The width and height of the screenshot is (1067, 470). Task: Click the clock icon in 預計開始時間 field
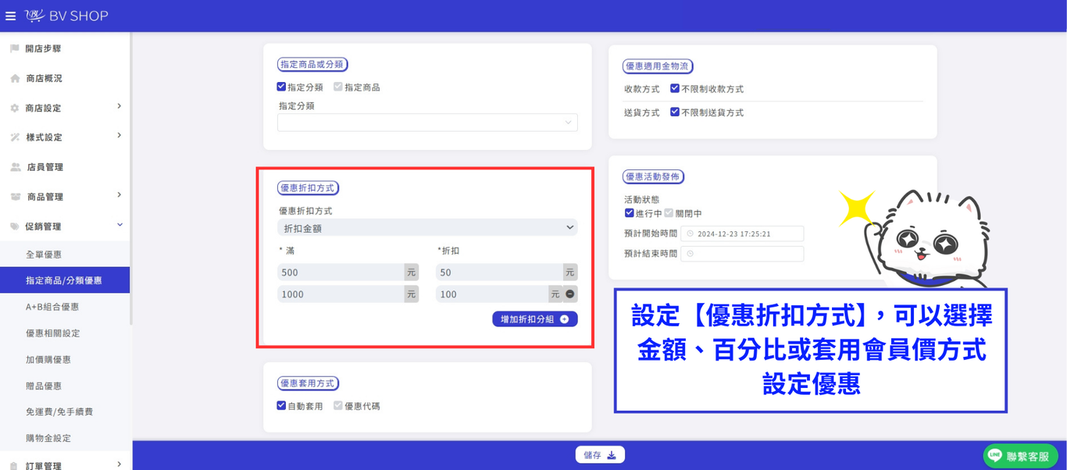pos(690,233)
